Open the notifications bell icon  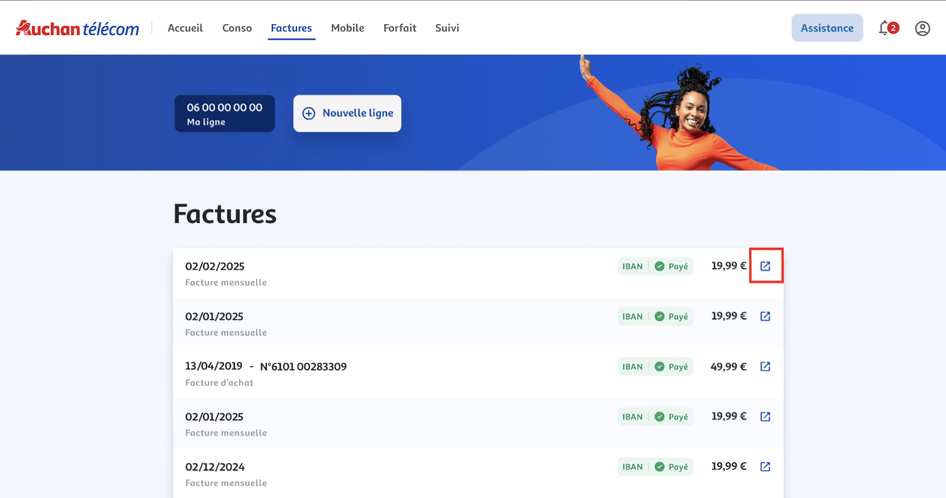tap(885, 28)
